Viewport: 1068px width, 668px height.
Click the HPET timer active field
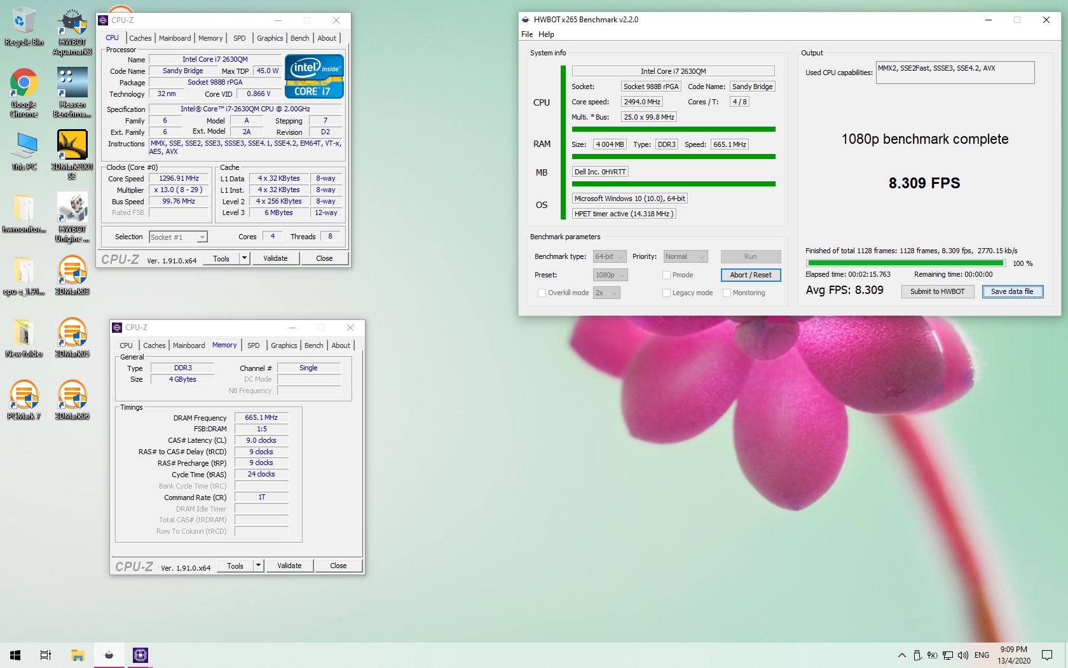click(x=624, y=214)
